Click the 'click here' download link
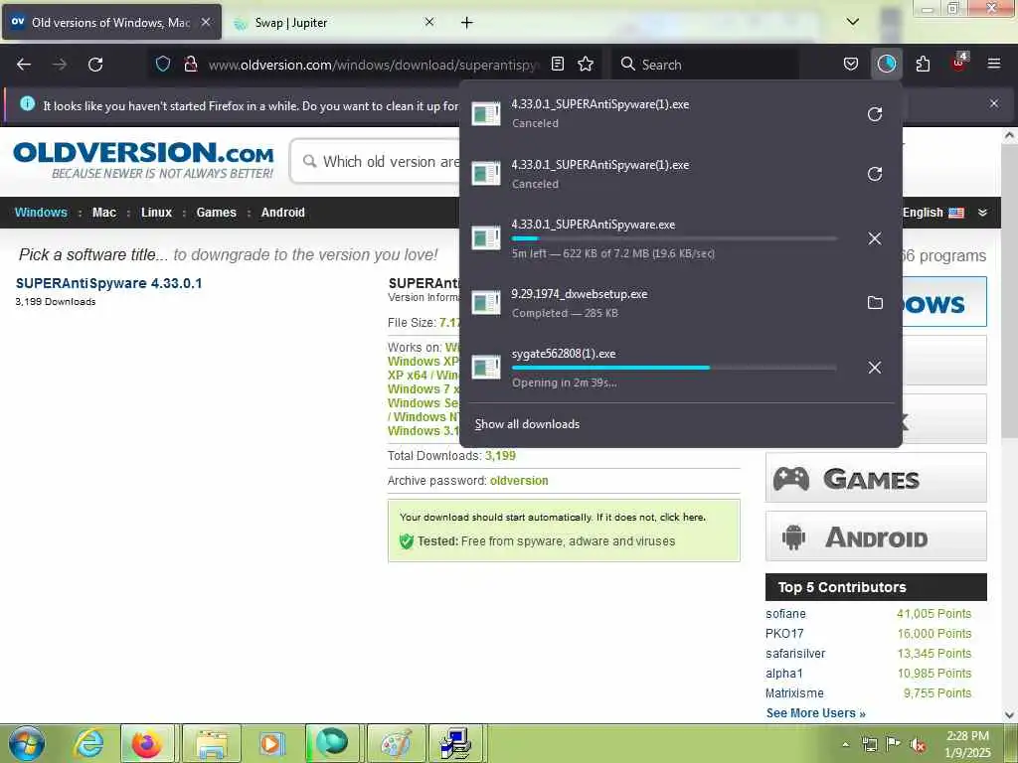 pyautogui.click(x=682, y=517)
